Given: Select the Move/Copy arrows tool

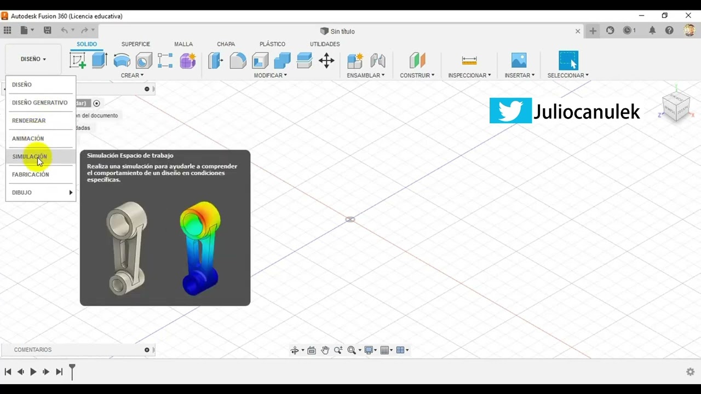Looking at the screenshot, I should pyautogui.click(x=326, y=60).
